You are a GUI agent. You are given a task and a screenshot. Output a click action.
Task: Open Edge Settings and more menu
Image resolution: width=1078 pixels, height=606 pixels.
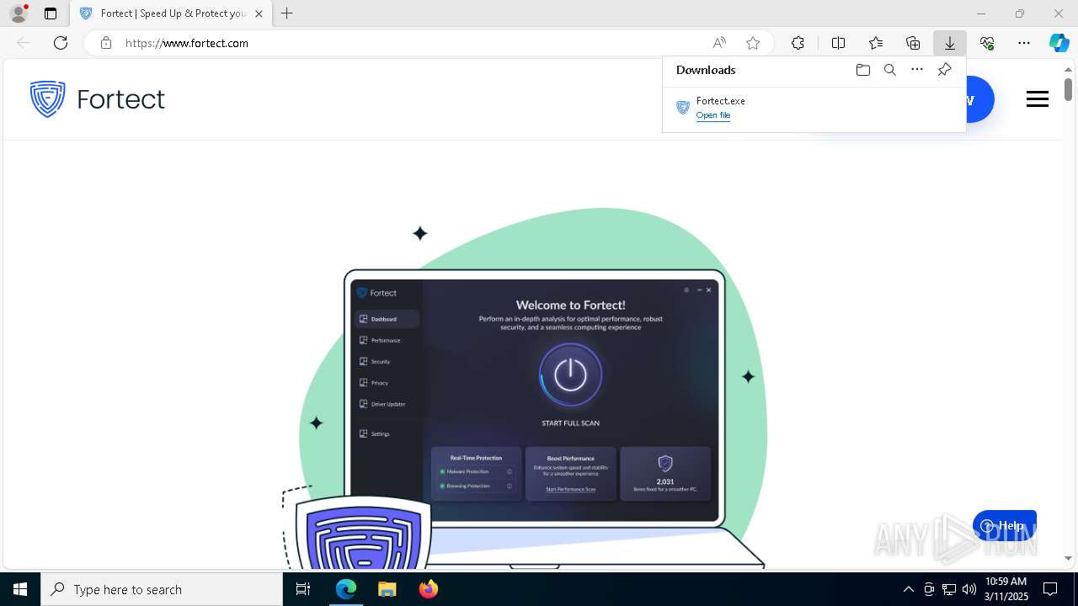[x=1024, y=43]
